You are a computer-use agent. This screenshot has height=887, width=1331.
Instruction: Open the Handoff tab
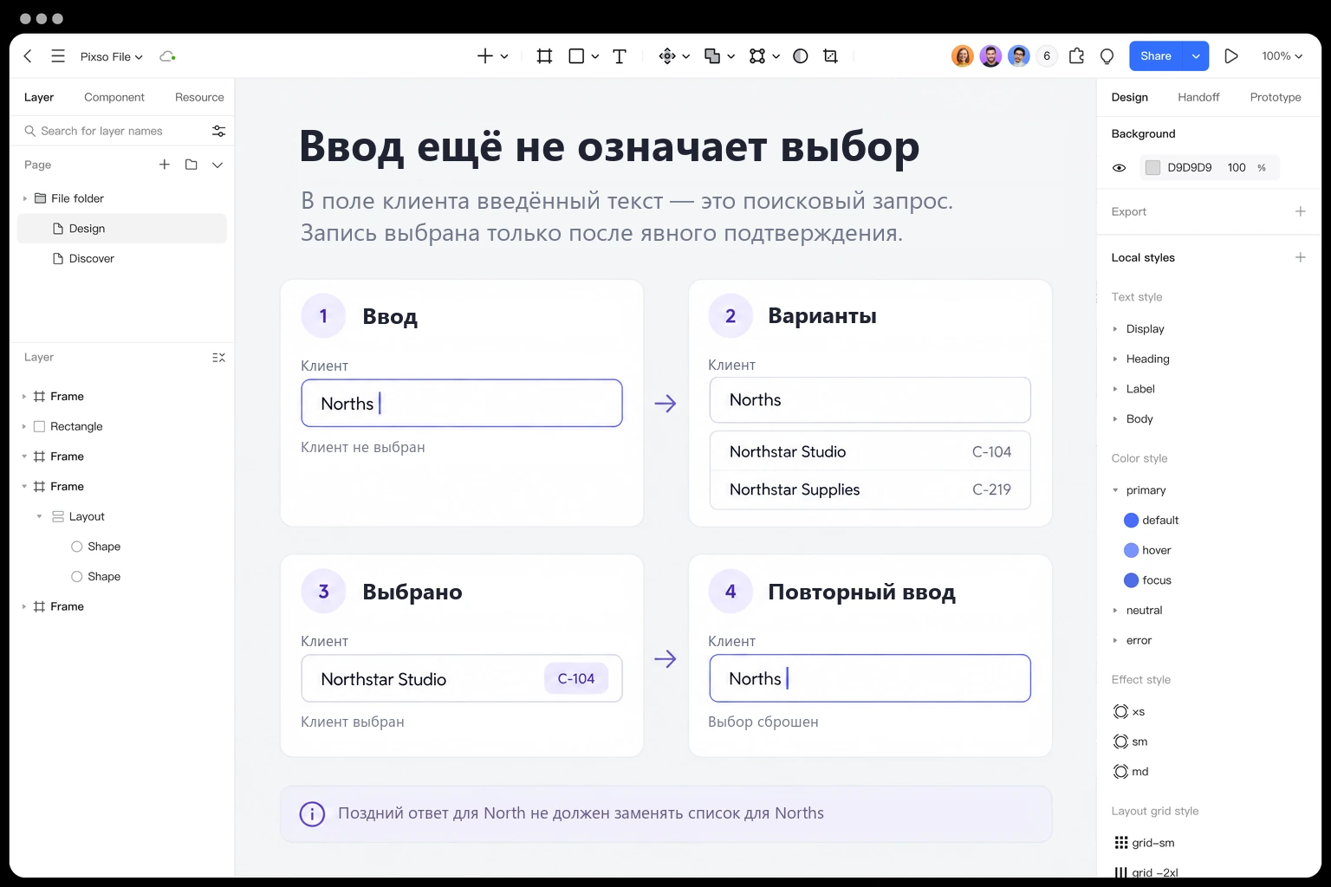coord(1198,97)
